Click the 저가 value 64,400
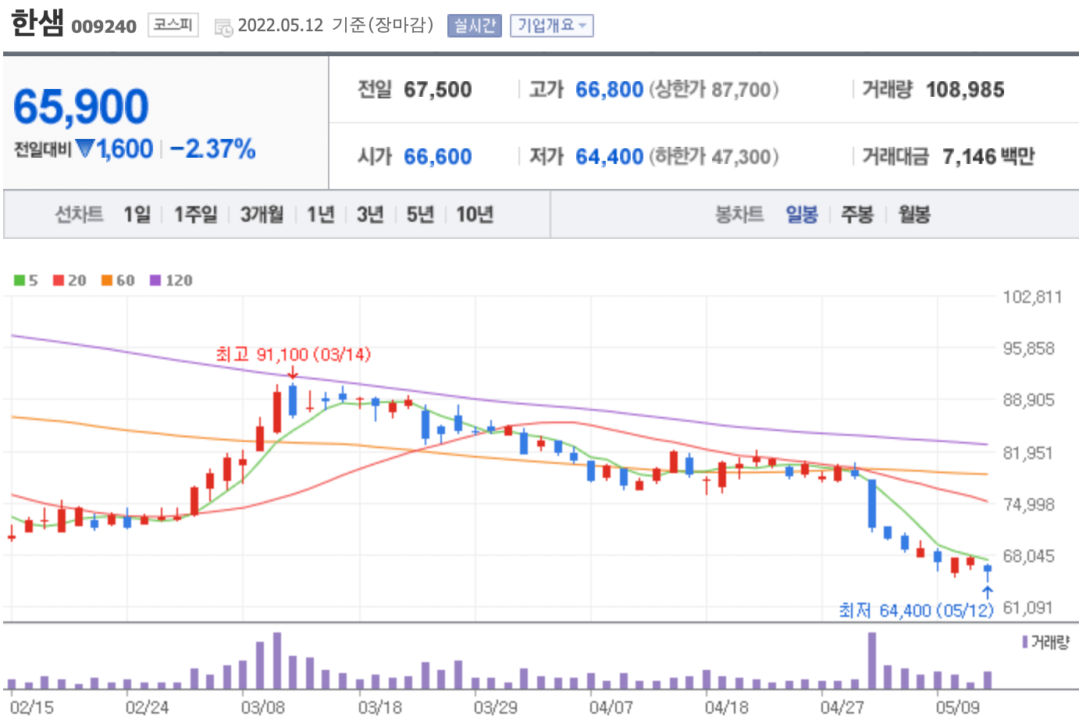 609,157
